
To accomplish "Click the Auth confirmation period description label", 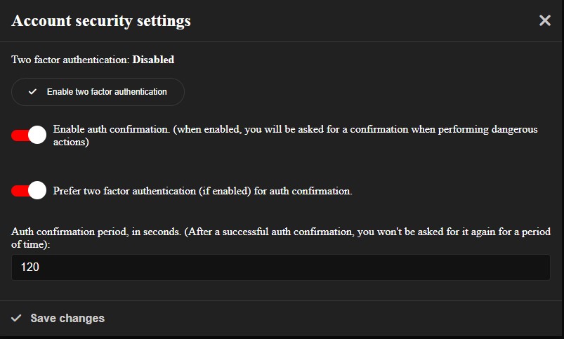I will tap(281, 238).
